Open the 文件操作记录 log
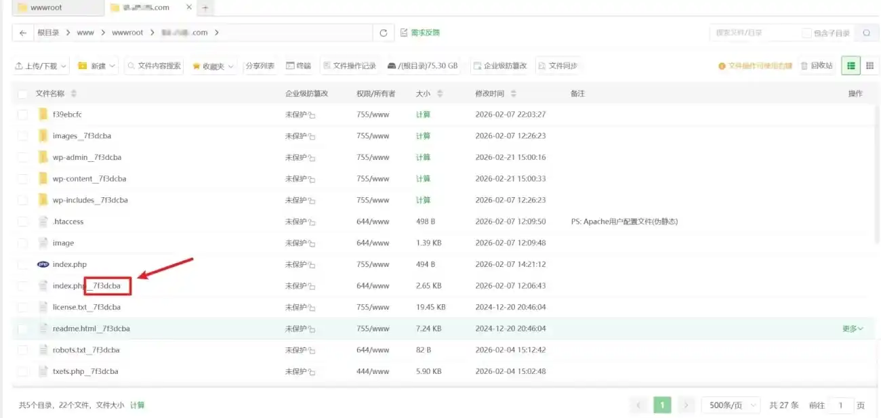 [x=349, y=65]
